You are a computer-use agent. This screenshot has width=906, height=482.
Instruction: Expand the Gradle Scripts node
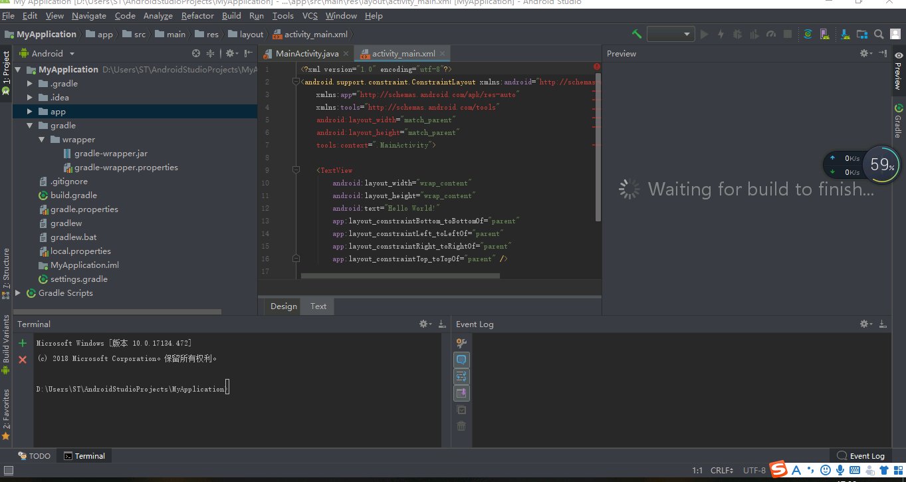pyautogui.click(x=18, y=293)
